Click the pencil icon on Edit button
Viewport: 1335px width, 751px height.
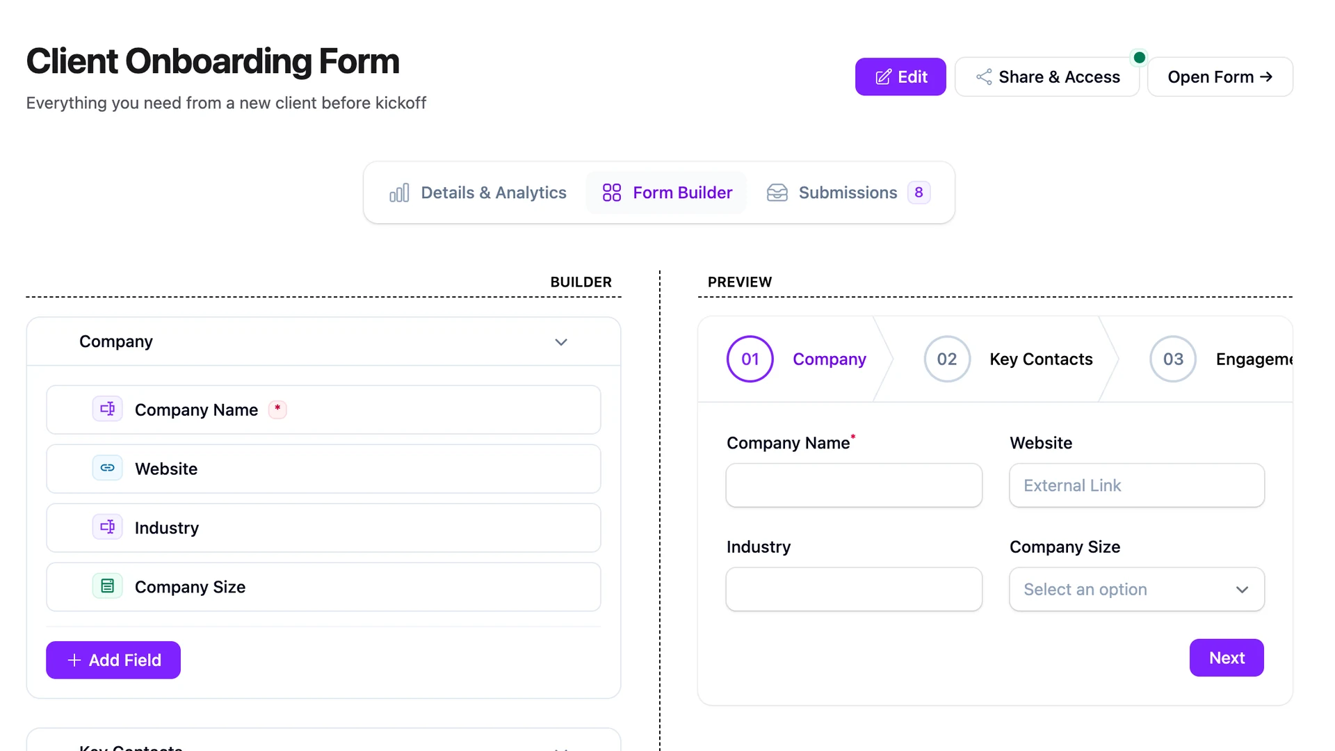[x=883, y=77]
